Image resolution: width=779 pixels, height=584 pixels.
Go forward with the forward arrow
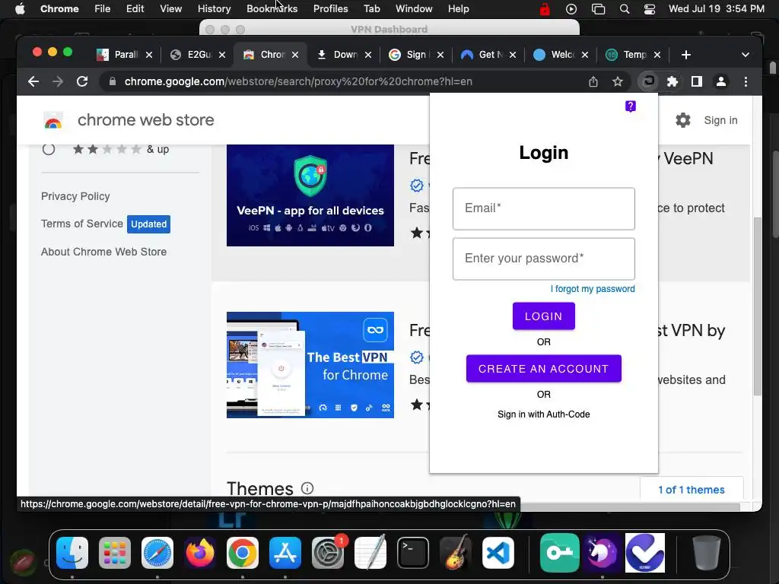[58, 81]
